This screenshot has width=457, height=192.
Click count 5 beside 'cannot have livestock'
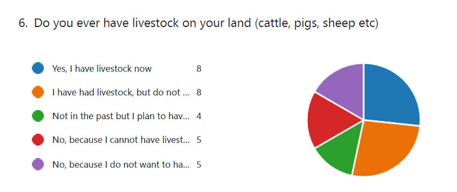(x=199, y=140)
